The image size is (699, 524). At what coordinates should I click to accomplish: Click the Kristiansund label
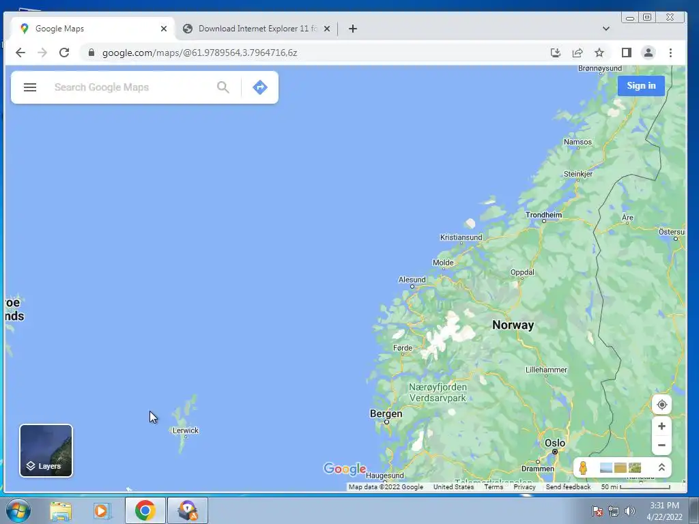pyautogui.click(x=461, y=237)
